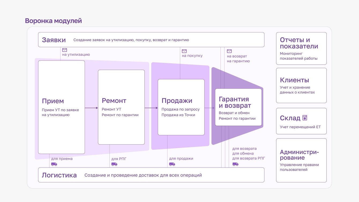Image resolution: width=359 pixels, height=202 pixels.
Task: Click the truck icon under 'для РПГ'
Action: click(114, 164)
